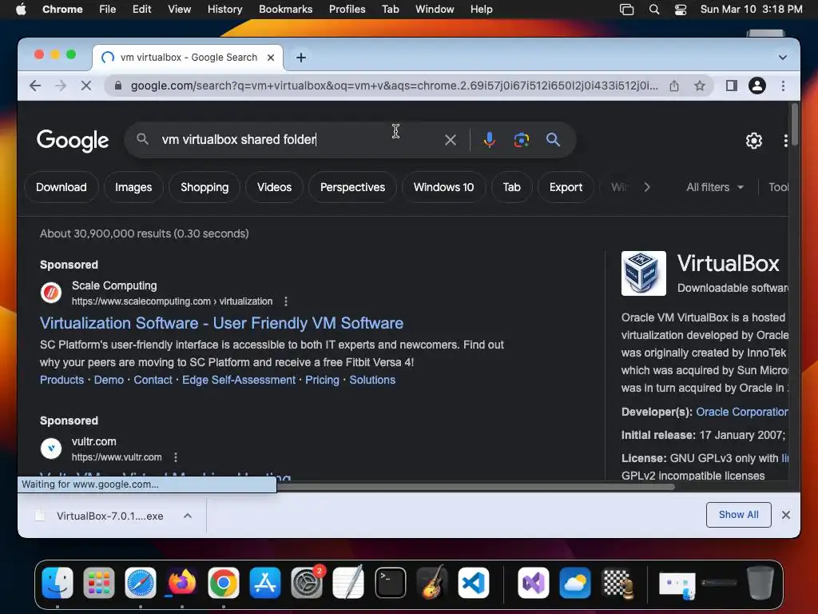Open the Chrome three-dot menu
818x614 pixels.
[x=783, y=86]
